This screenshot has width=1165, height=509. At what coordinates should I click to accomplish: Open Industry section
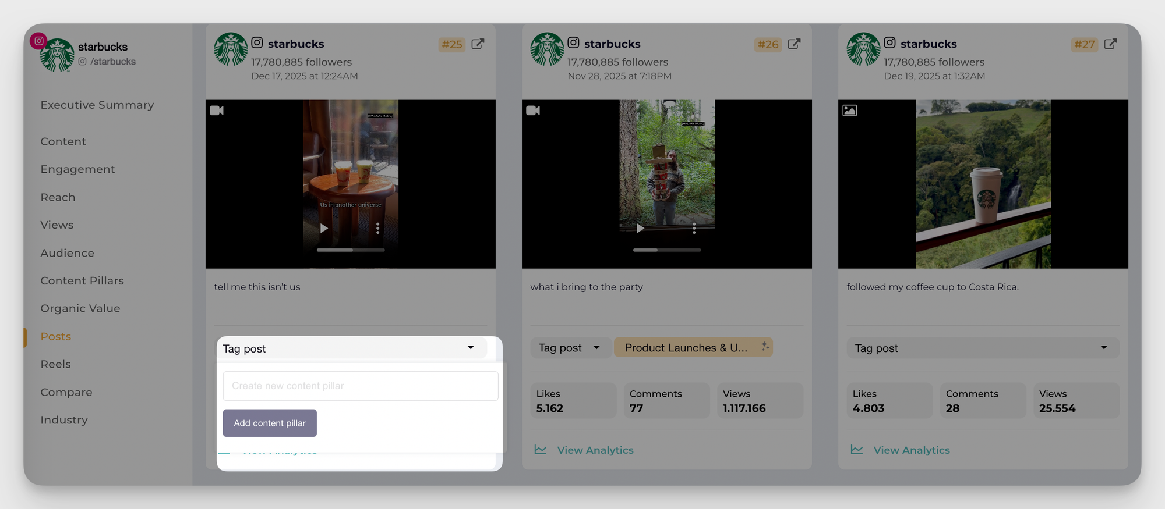click(x=64, y=420)
